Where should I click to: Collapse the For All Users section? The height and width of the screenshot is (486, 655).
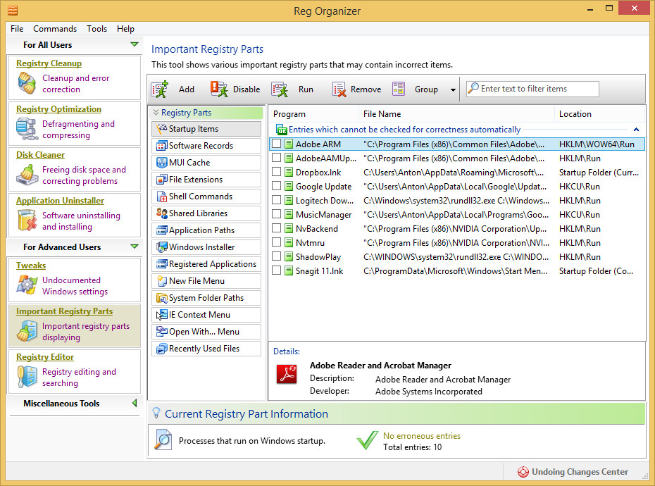[135, 45]
